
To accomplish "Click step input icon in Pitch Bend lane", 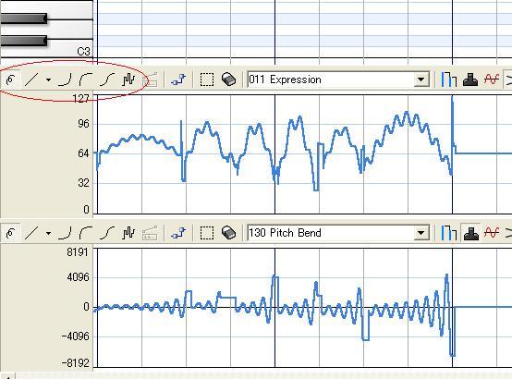I will coord(178,233).
